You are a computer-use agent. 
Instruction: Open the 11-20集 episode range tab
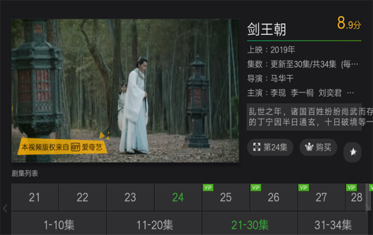pos(154,223)
